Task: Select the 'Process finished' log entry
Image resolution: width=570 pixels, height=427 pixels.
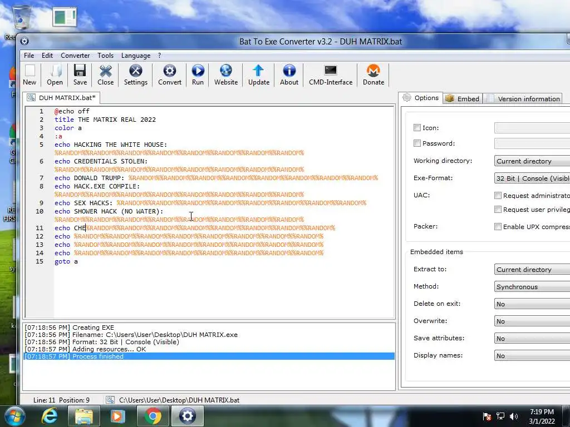Action: (209, 356)
